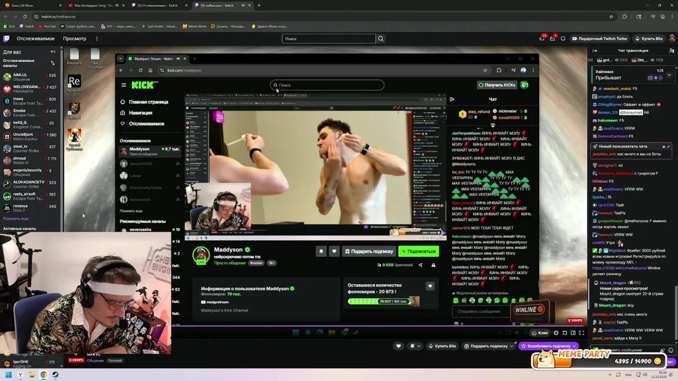Viewport: 678px width, 381px height.
Task: Open emote picker in Twitch chat
Action: pos(671,350)
